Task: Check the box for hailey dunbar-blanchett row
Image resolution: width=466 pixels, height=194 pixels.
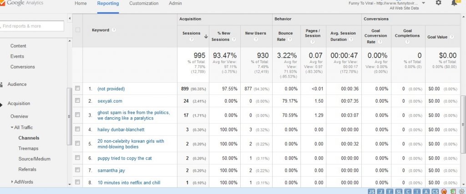Action: [x=77, y=129]
